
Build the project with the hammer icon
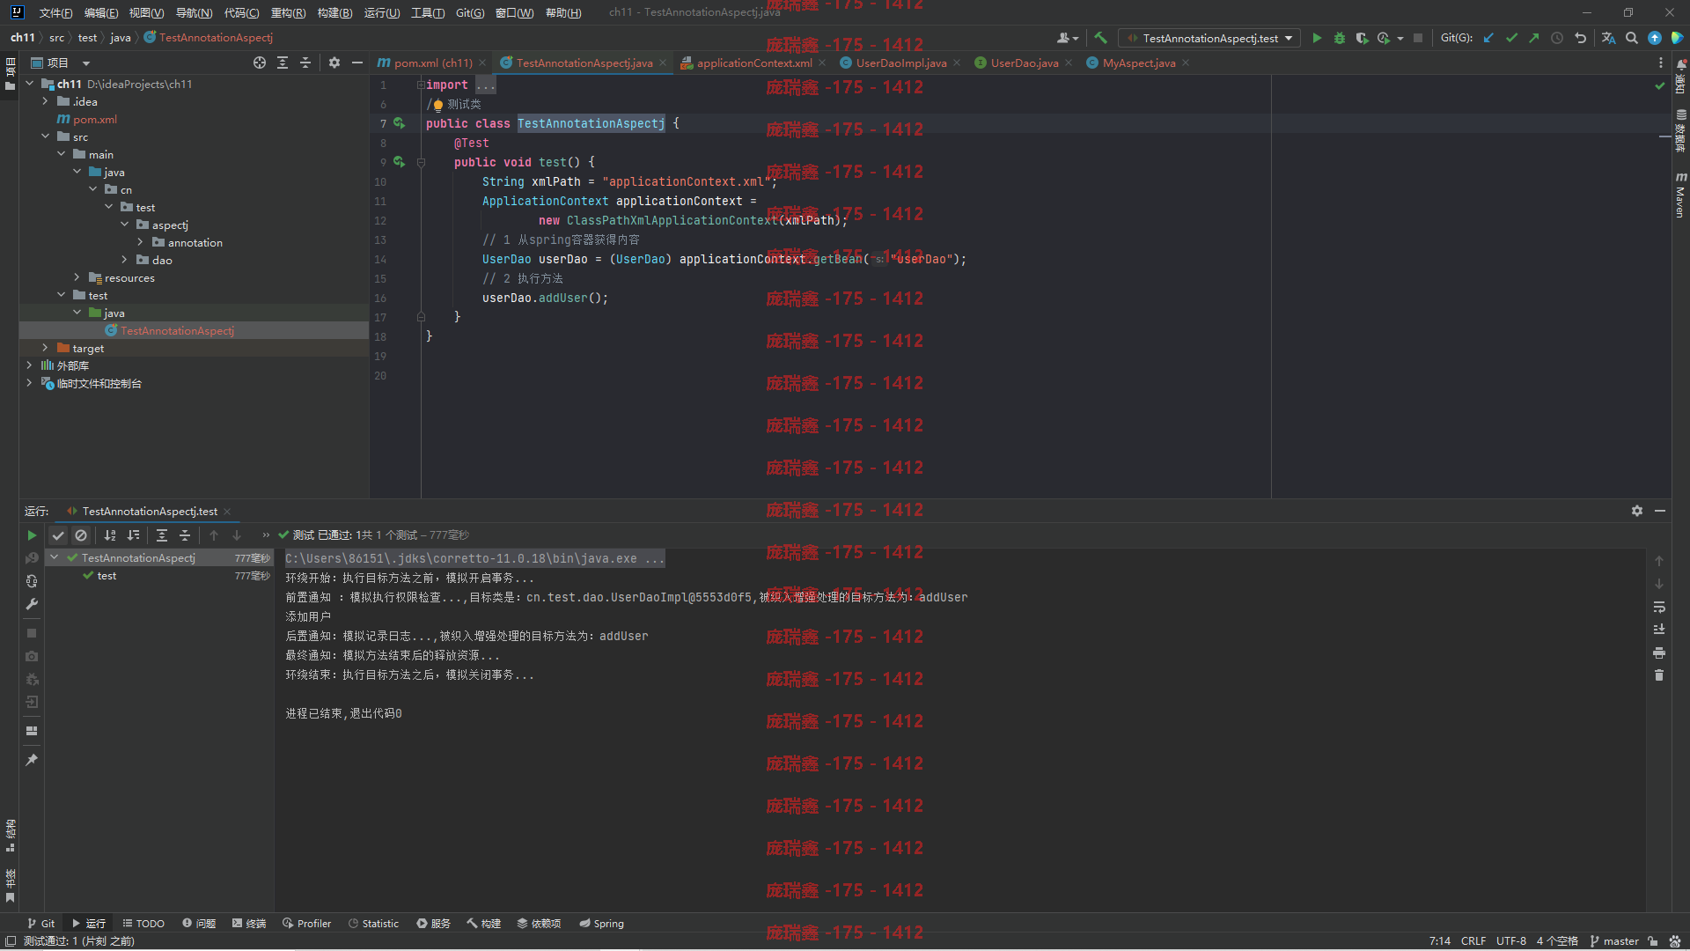click(1100, 38)
